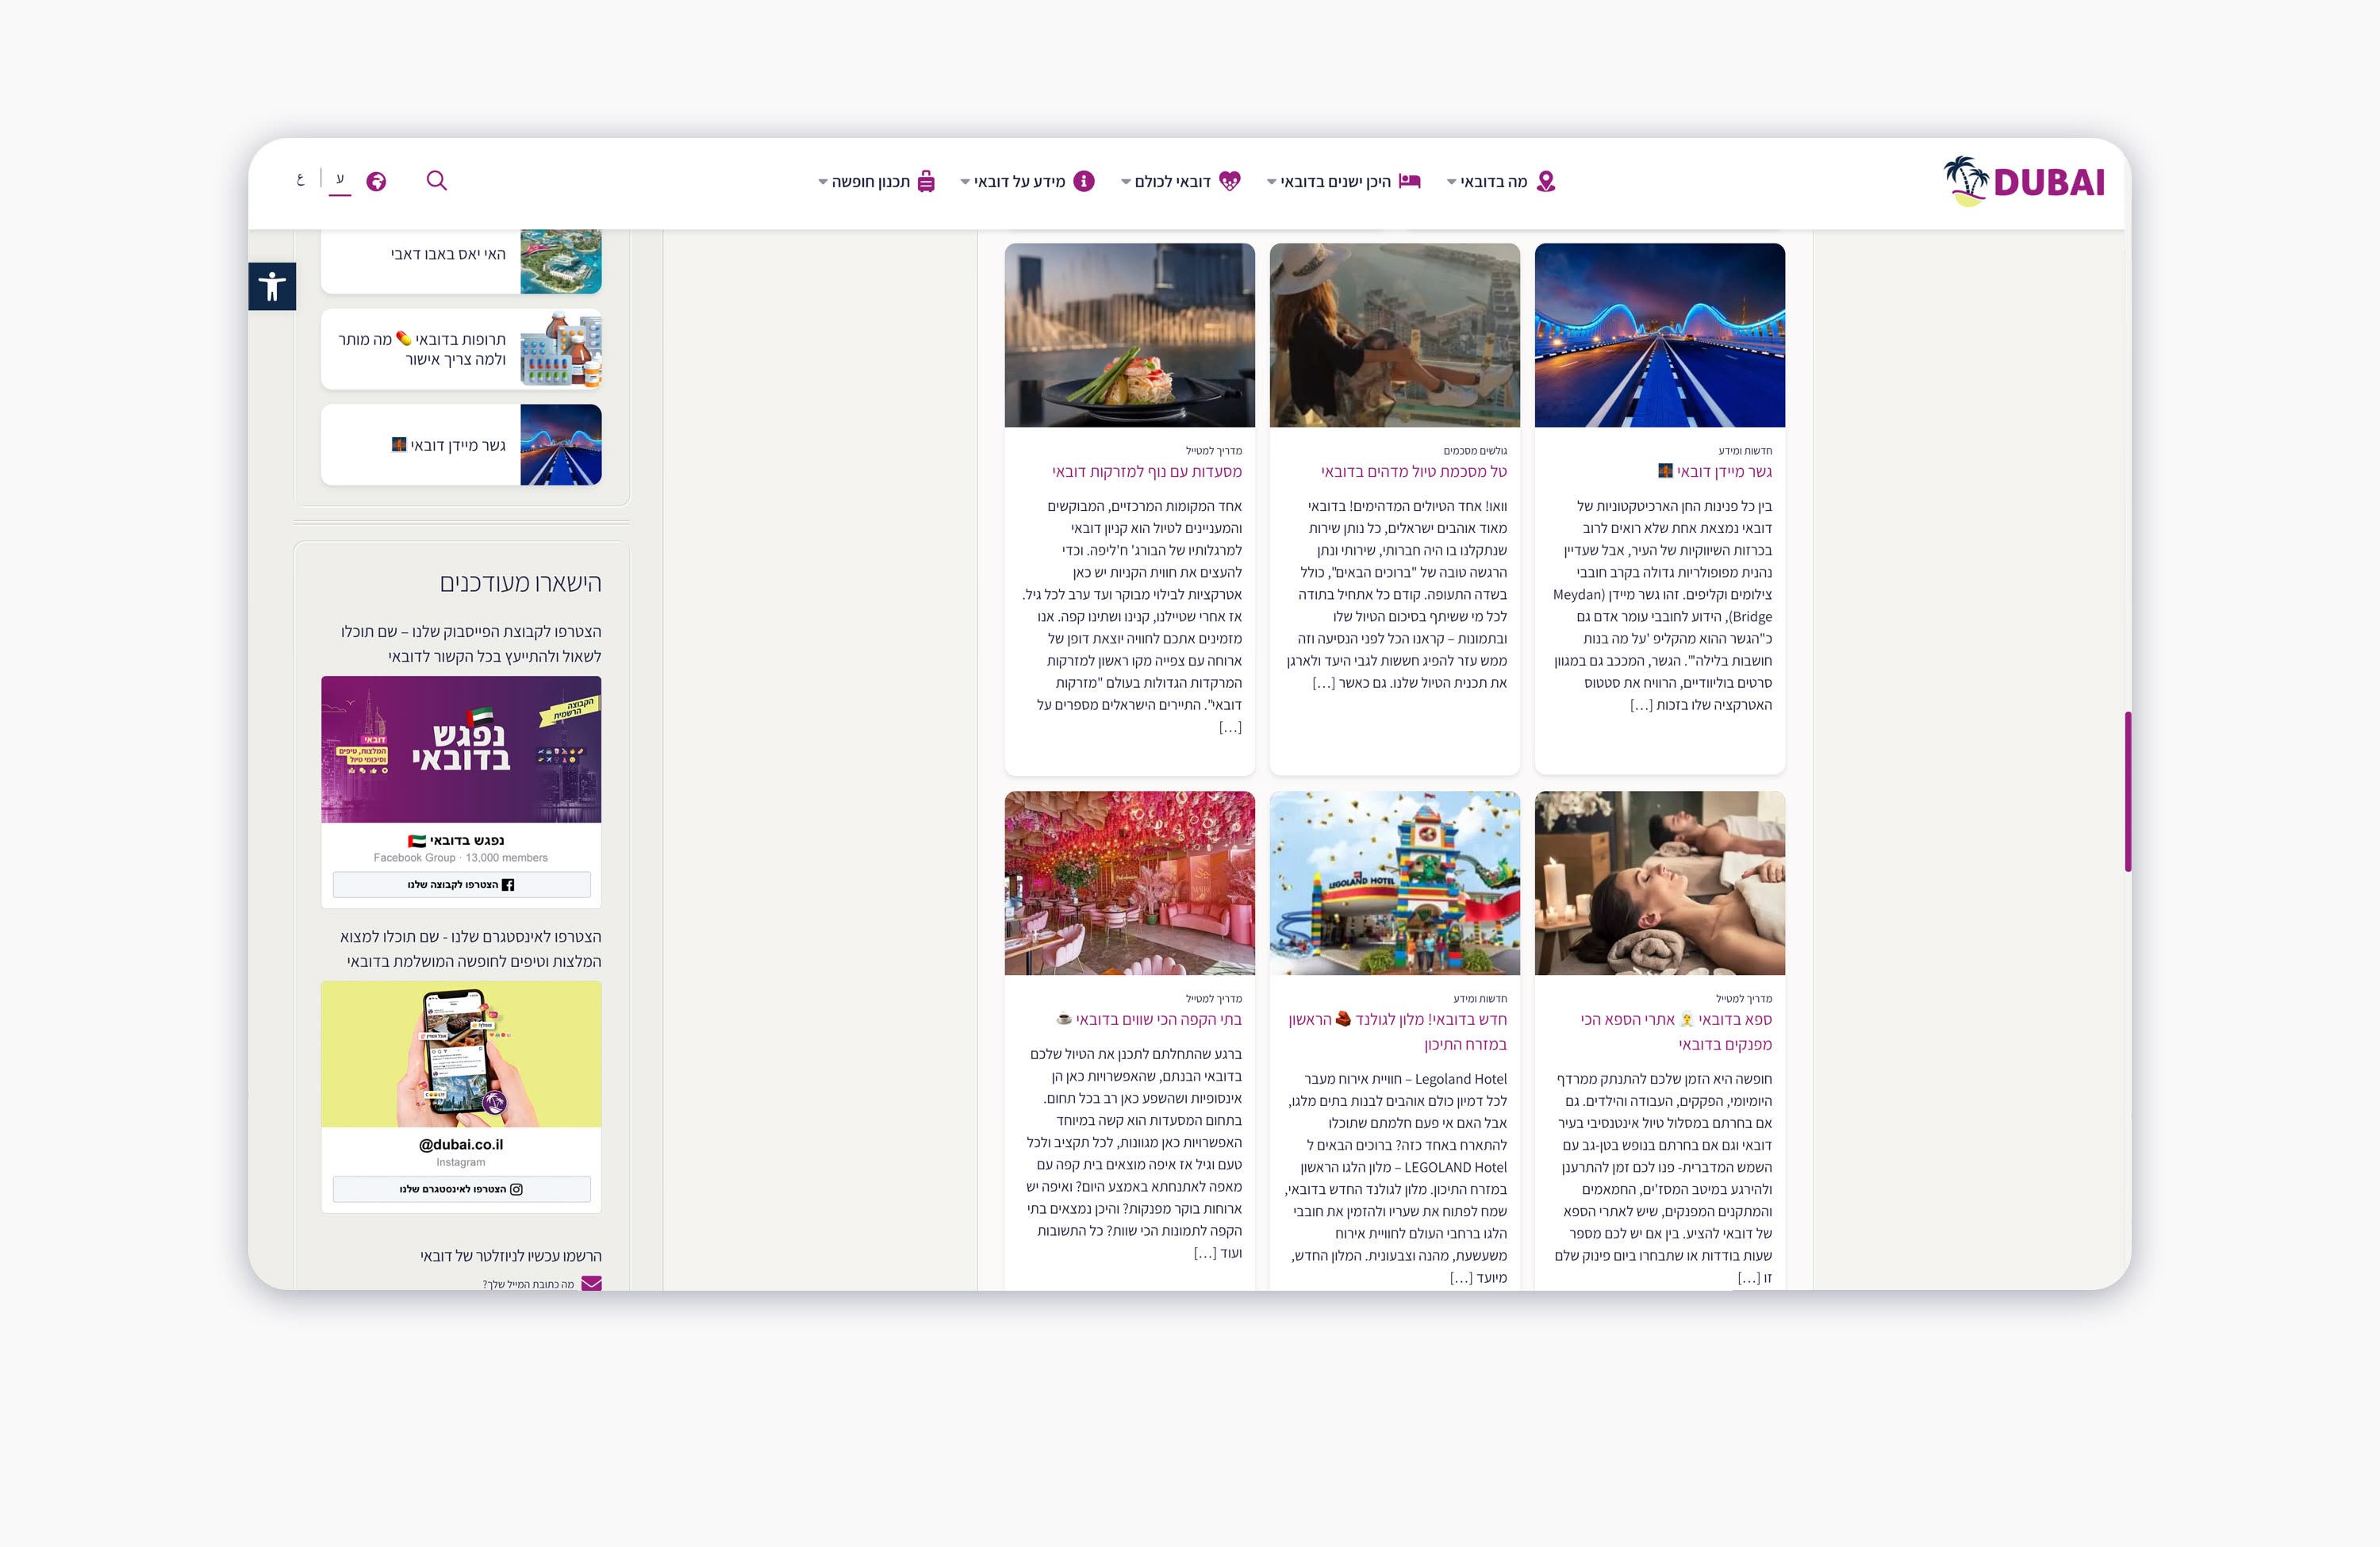Image resolution: width=2380 pixels, height=1547 pixels.
Task: Open article 'מסעדות עם נוף למזרקות דובאי'
Action: [1147, 471]
